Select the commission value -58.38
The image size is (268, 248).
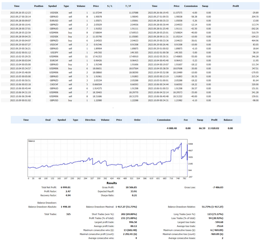(194, 17)
